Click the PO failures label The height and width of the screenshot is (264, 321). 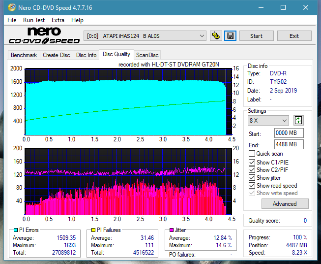[182, 255]
